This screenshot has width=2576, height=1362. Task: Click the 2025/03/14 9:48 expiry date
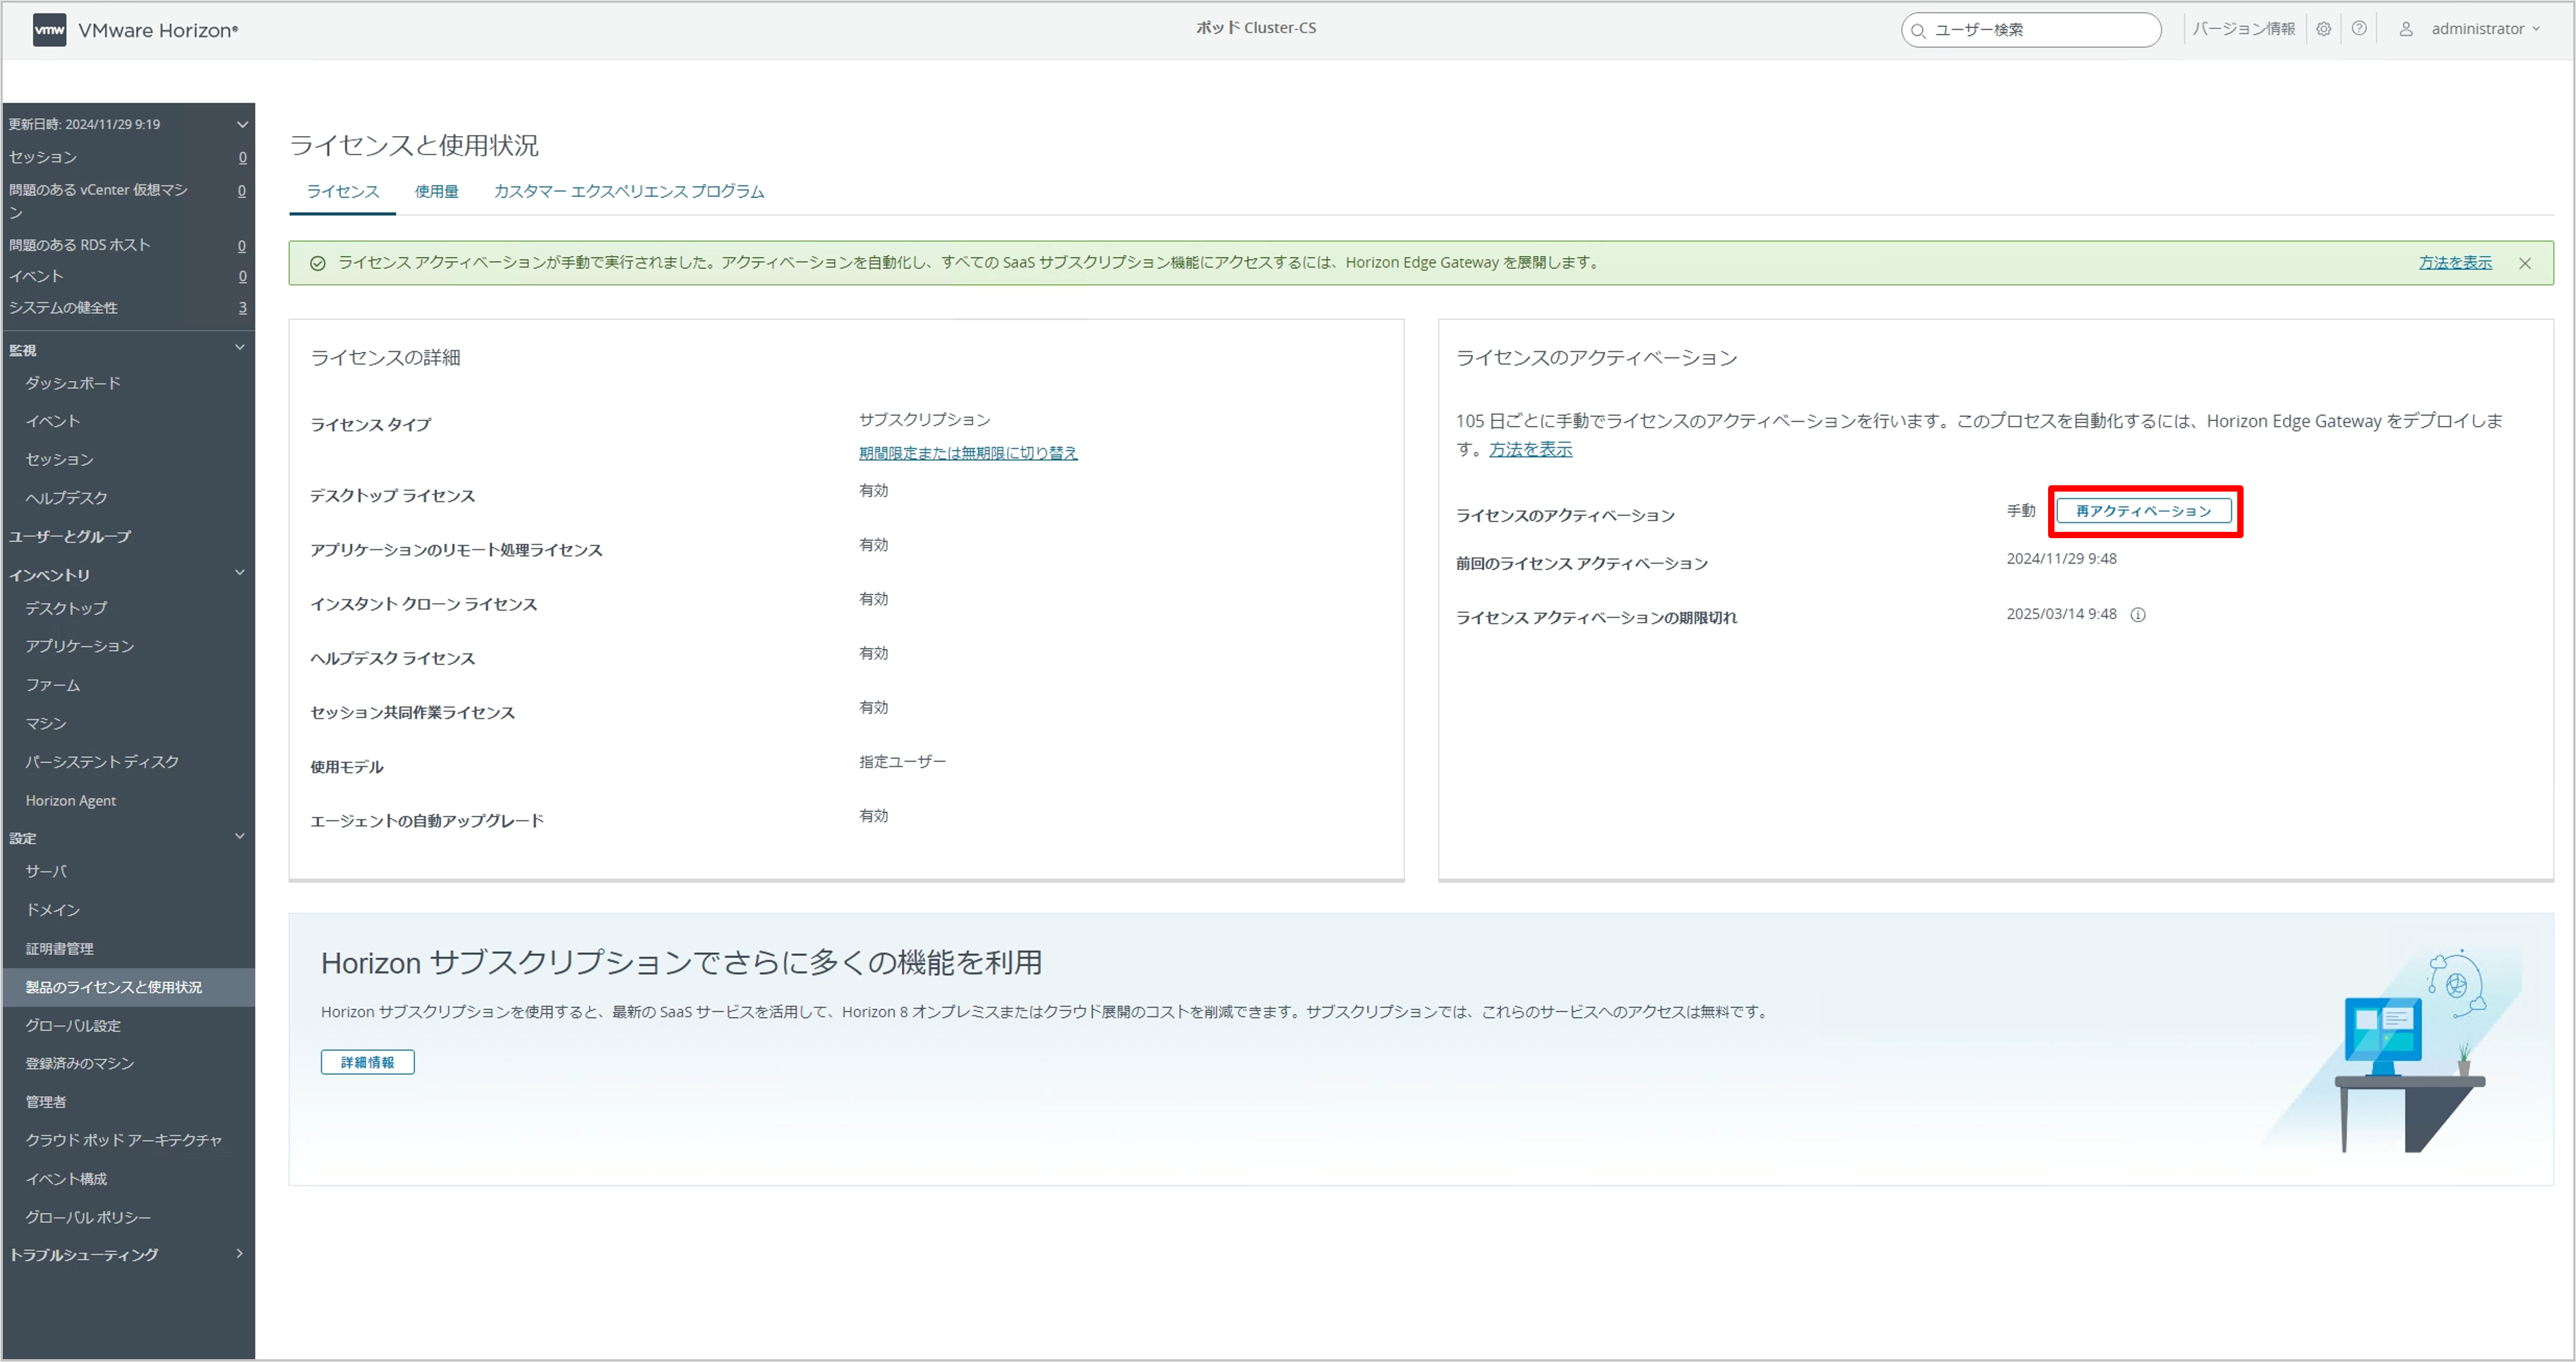(x=2061, y=614)
